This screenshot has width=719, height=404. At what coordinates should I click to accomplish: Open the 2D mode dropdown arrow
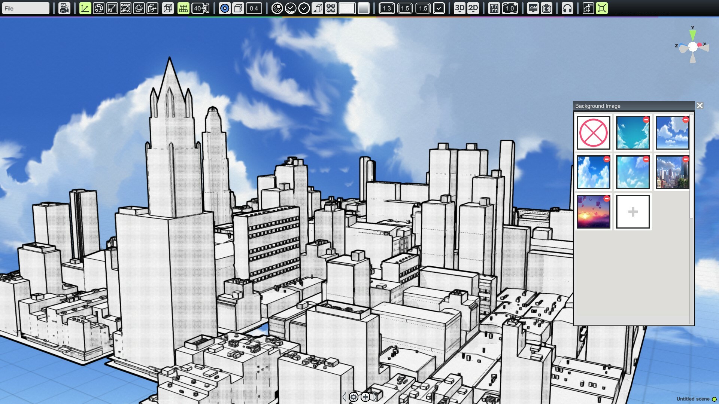pyautogui.click(x=473, y=11)
